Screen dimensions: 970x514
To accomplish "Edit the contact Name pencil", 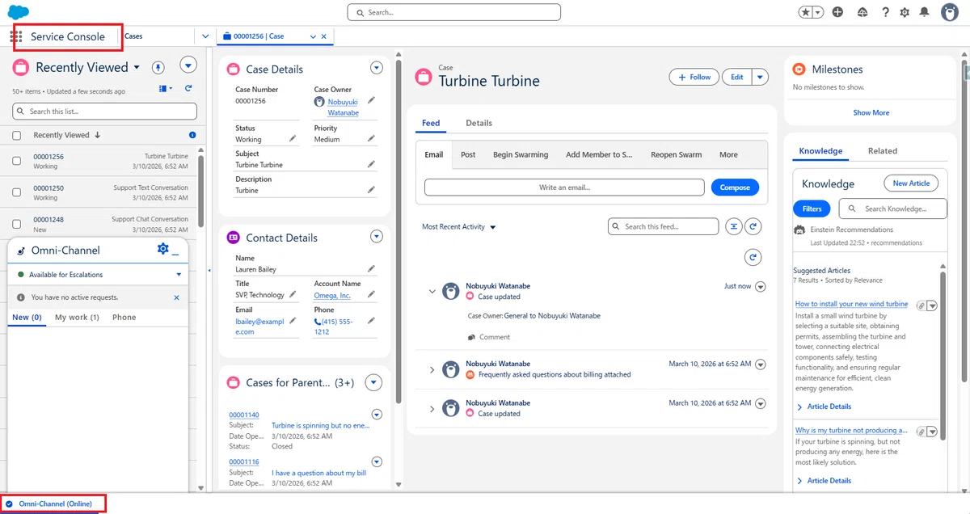I will [371, 268].
